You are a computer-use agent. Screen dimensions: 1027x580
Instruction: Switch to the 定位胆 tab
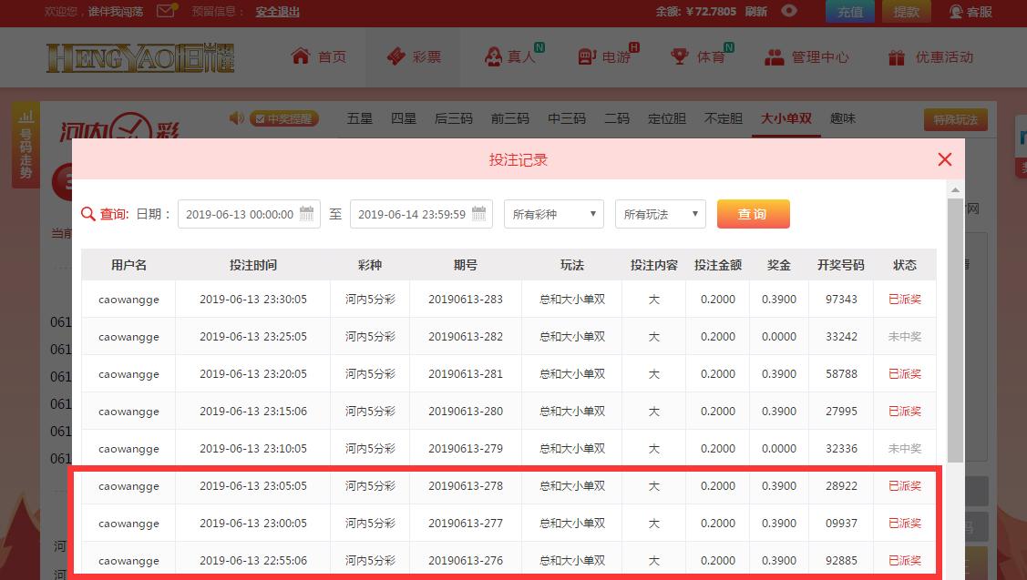(x=667, y=118)
